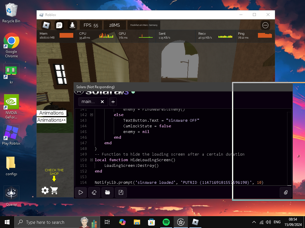This screenshot has height=228, width=305.
Task: Open the Quasar desktop icon
Action: tap(11, 196)
